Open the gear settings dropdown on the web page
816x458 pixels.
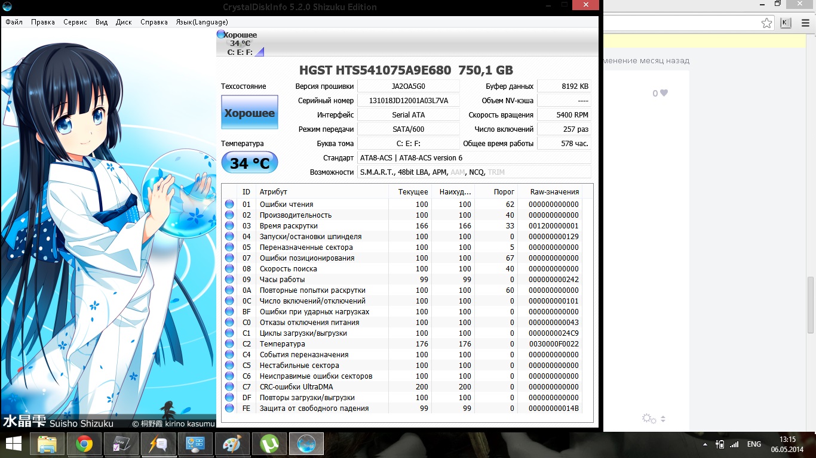pos(653,419)
